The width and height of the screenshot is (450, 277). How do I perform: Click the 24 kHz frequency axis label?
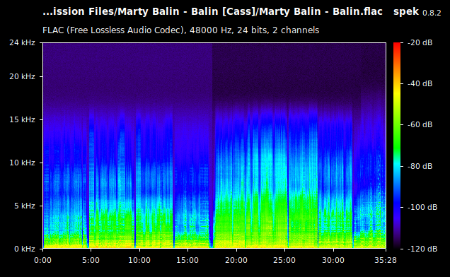[x=22, y=42]
